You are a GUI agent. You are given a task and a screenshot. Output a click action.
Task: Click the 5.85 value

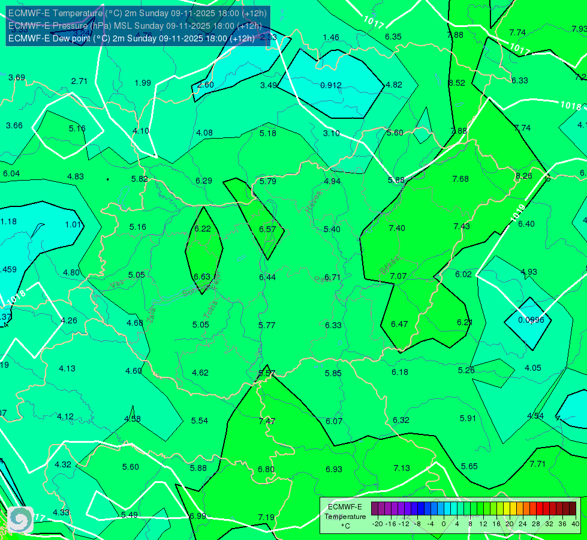point(333,373)
